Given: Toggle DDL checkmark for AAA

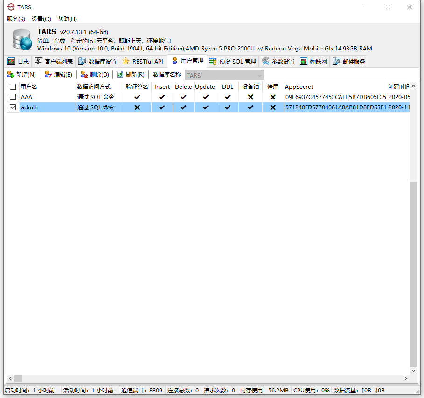Looking at the screenshot, I should pyautogui.click(x=228, y=97).
